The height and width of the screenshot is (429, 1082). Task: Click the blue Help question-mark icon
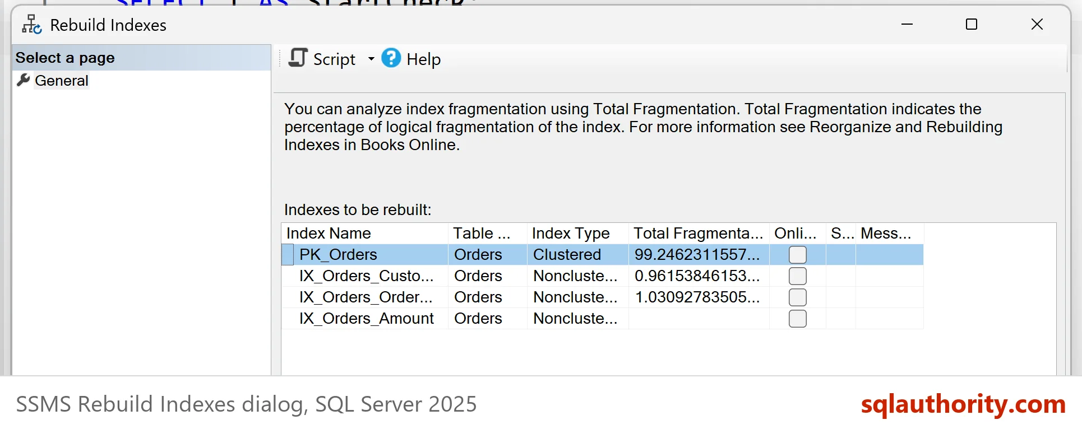point(391,58)
